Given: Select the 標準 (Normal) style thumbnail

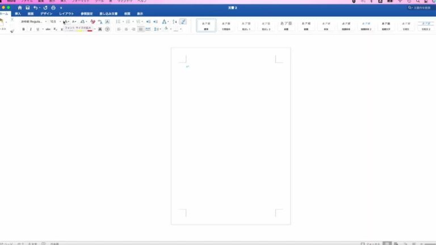Looking at the screenshot, I should [206, 26].
